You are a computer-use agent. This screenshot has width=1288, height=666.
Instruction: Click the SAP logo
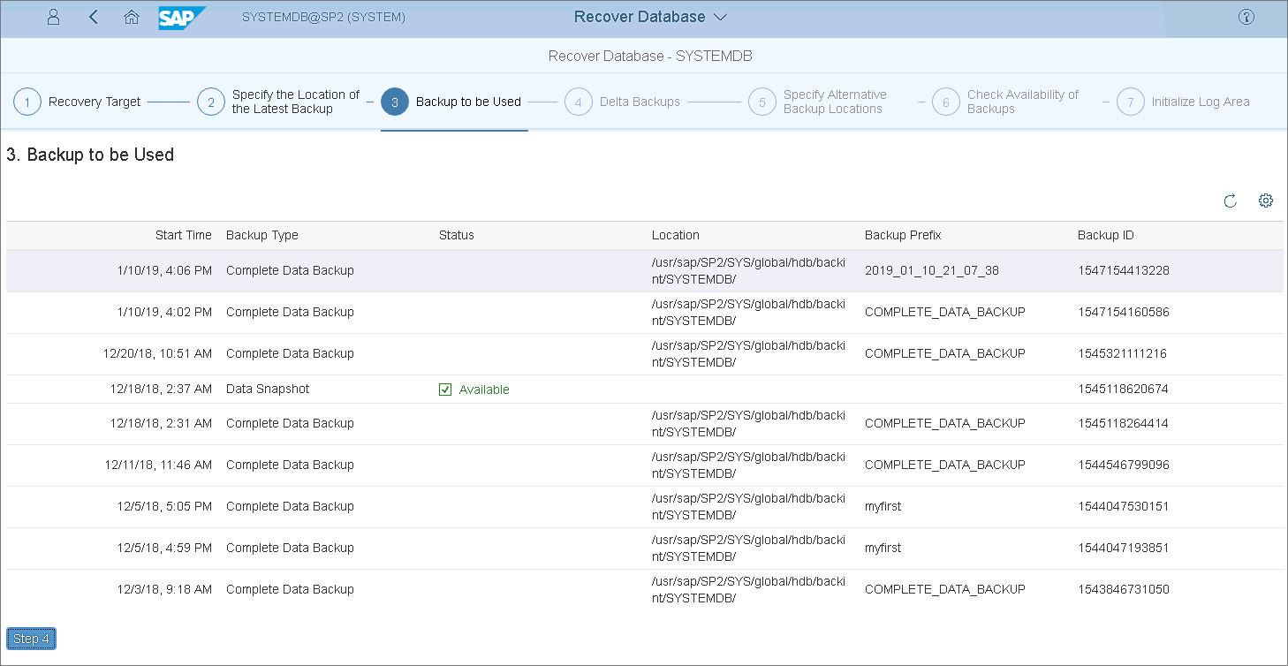(182, 18)
